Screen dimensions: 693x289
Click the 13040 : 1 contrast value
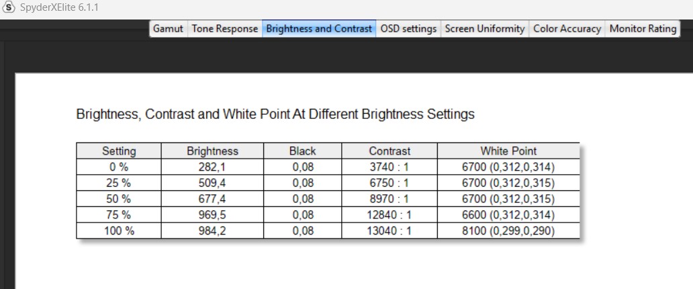[389, 231]
